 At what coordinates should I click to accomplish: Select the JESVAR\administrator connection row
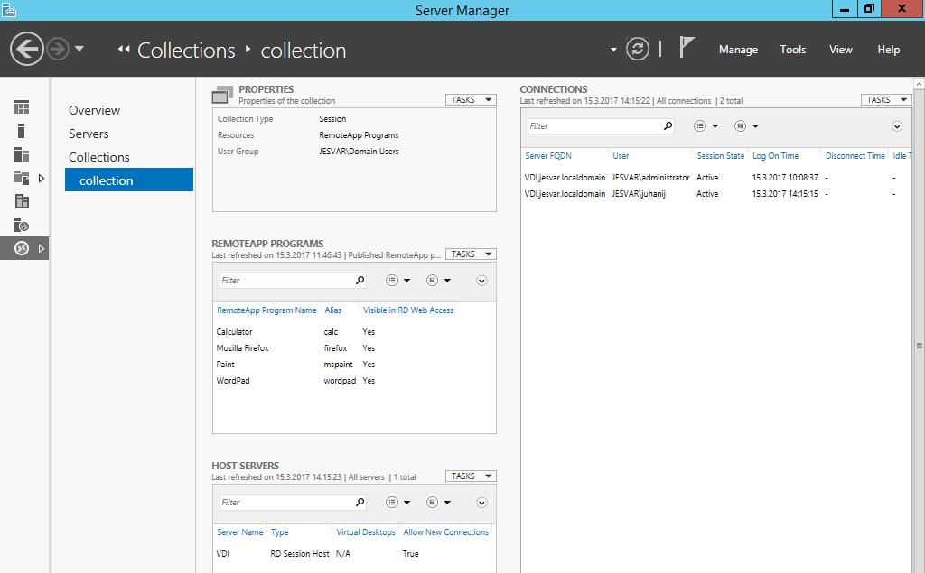click(716, 178)
